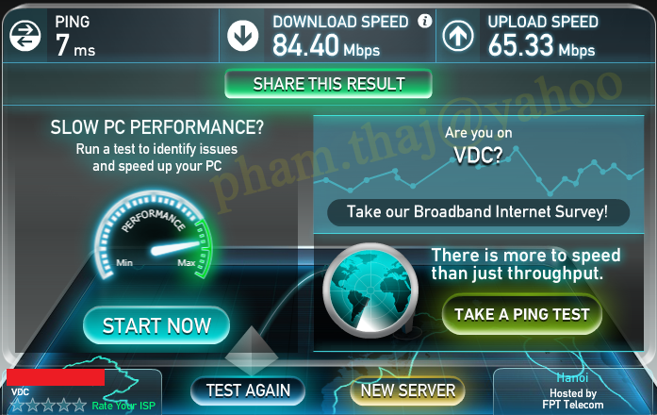Run the speed test again
The width and height of the screenshot is (657, 415).
tap(248, 390)
